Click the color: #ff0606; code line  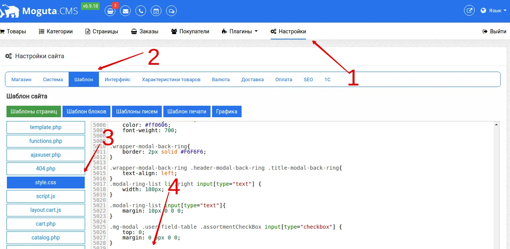147,125
